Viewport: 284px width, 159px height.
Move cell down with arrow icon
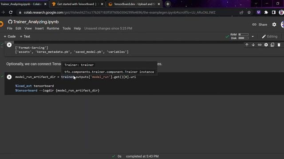click(x=253, y=45)
